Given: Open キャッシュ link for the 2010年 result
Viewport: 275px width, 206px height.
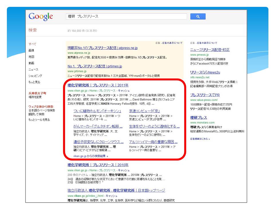Looking at the screenshot, I should pyautogui.click(x=124, y=170).
